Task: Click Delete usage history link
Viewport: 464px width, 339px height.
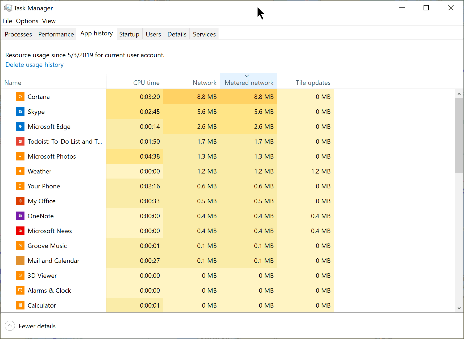Action: click(x=35, y=65)
